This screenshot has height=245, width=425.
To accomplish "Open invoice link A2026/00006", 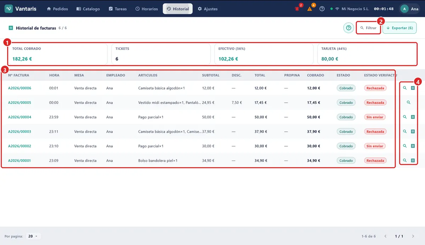I will pos(19,88).
